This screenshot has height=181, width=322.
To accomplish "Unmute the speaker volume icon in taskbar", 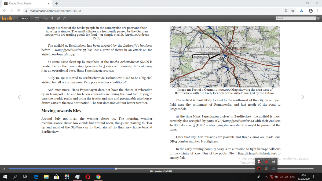I will coord(286,177).
